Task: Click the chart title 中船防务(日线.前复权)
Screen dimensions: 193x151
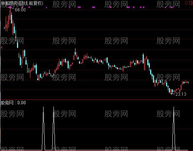Action: pos(22,3)
